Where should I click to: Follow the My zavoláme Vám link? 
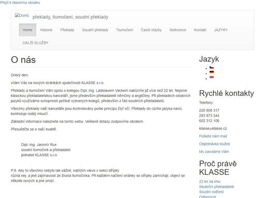pos(214,152)
